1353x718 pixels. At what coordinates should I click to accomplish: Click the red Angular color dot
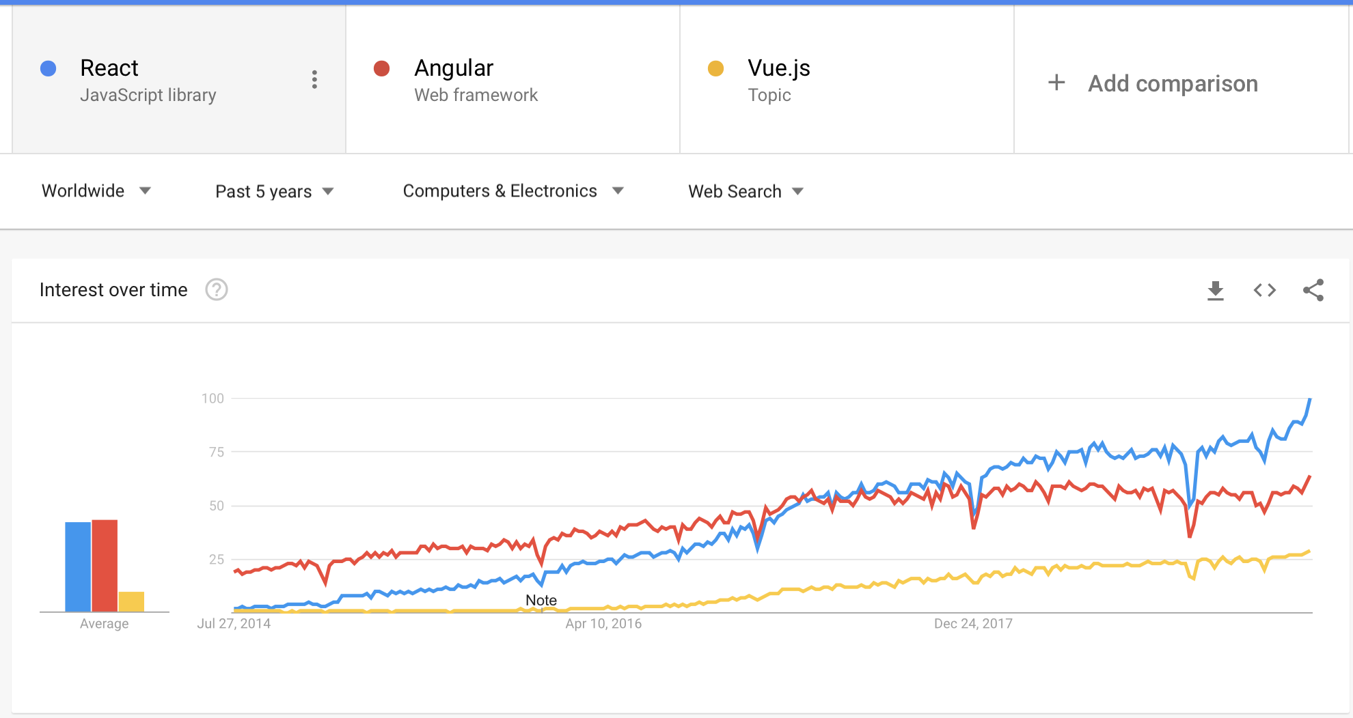point(382,68)
